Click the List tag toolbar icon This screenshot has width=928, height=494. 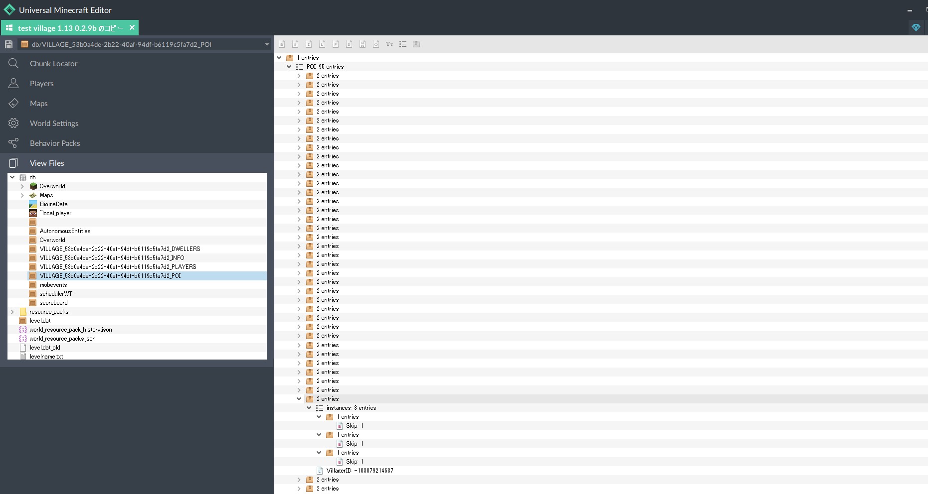403,44
